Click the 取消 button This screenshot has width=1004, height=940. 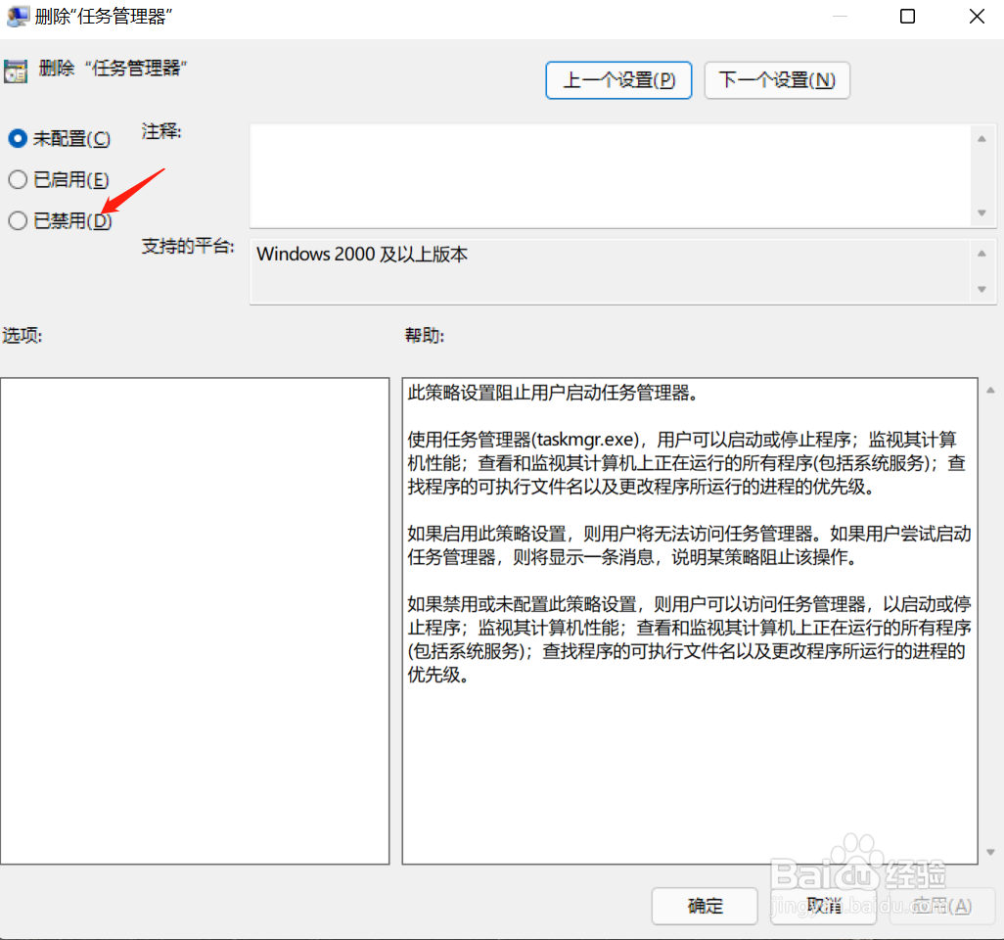(x=823, y=906)
